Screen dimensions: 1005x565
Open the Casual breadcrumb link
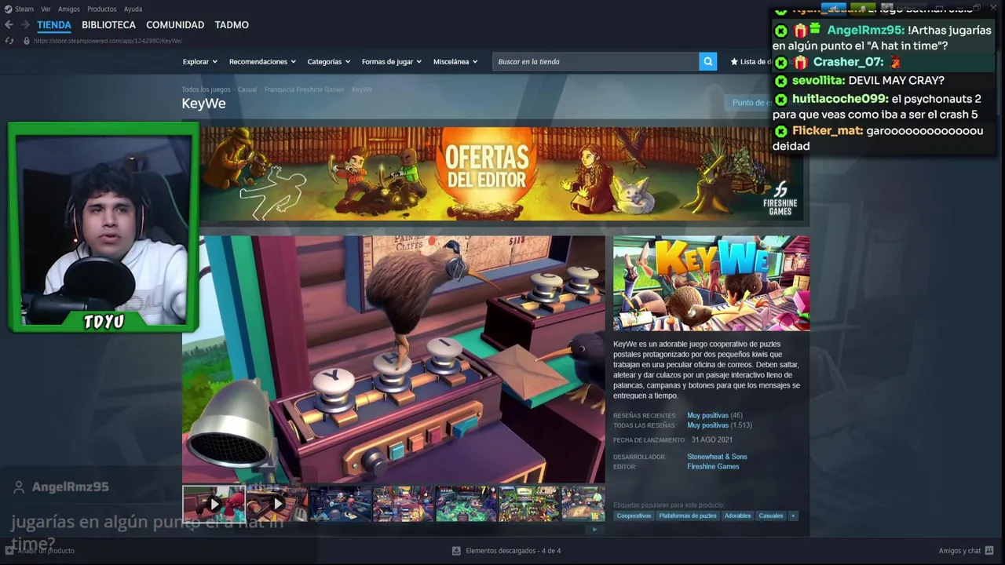point(247,89)
